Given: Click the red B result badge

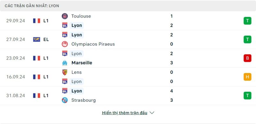Looking at the screenshot, I should (247, 58).
